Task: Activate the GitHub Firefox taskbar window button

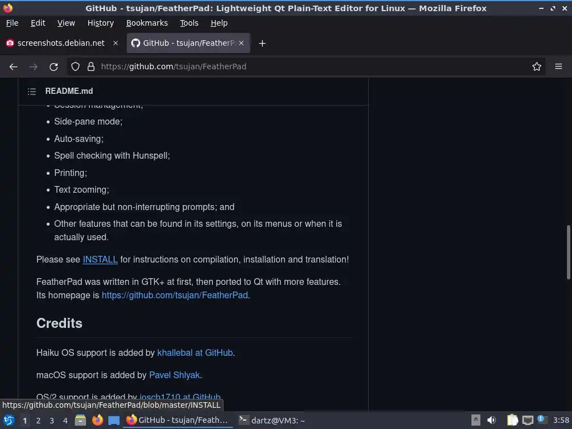Action: click(178, 420)
